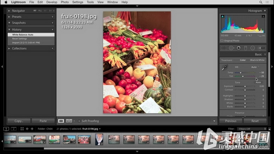Enable Soft Proofing checkbox
This screenshot has width=274, height=154.
pyautogui.click(x=79, y=121)
